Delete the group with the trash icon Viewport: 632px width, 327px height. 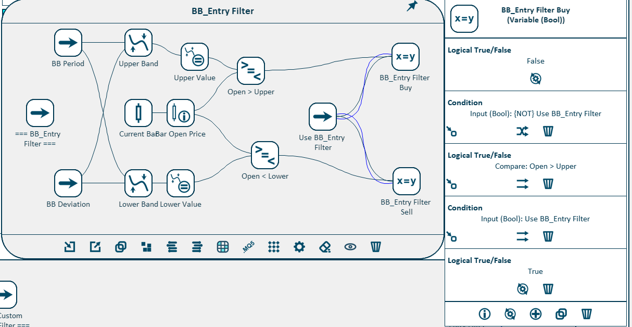tap(376, 247)
